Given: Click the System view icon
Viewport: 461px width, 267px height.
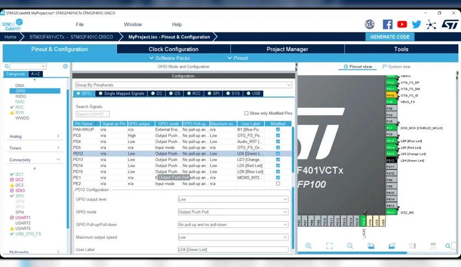Looking at the screenshot, I should click(384, 66).
